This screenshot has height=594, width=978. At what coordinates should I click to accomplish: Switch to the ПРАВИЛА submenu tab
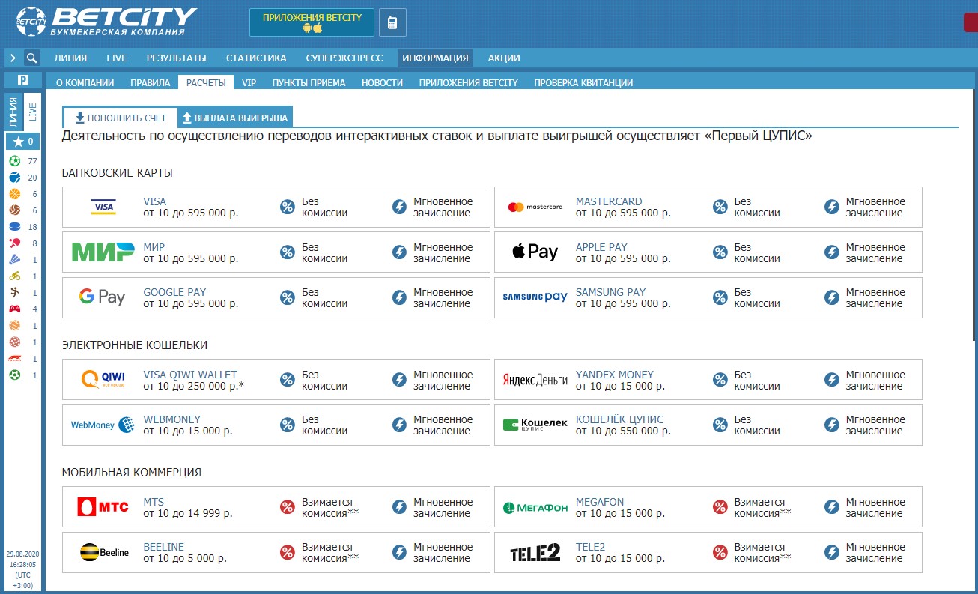click(x=151, y=83)
